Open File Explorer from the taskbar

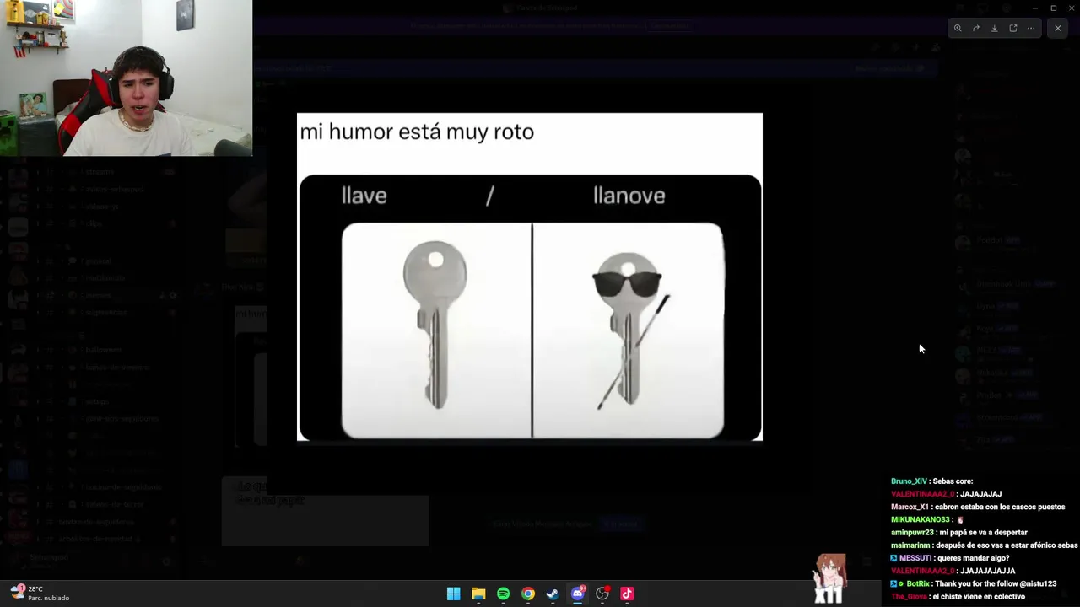(x=478, y=594)
